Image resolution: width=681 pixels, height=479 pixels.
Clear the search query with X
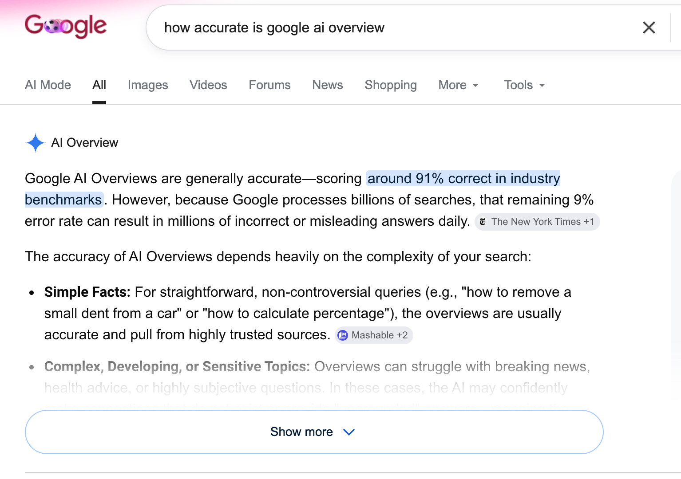649,27
